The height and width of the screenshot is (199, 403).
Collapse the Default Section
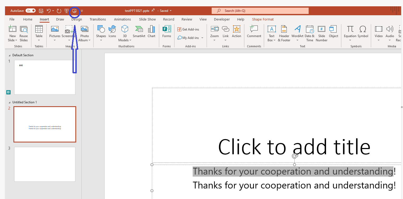click(x=10, y=55)
